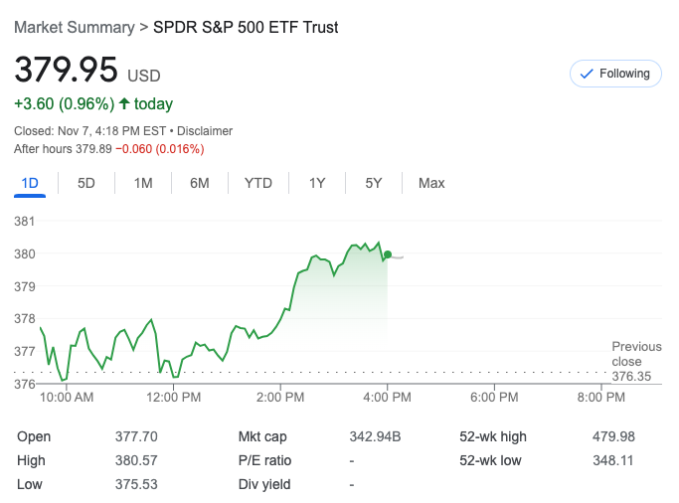This screenshot has width=679, height=503.
Task: Switch to the 5D chart tab
Action: (x=86, y=183)
